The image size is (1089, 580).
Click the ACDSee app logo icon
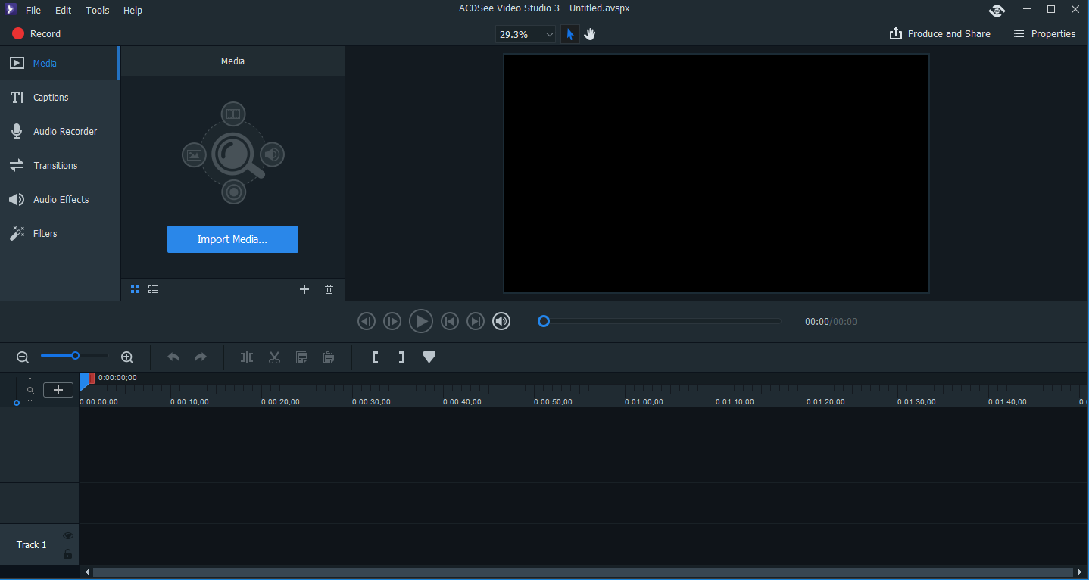click(x=11, y=10)
